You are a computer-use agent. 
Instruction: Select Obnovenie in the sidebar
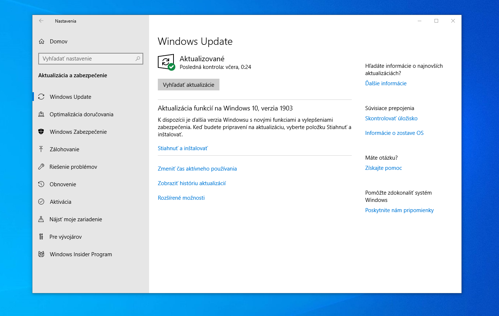click(91, 184)
